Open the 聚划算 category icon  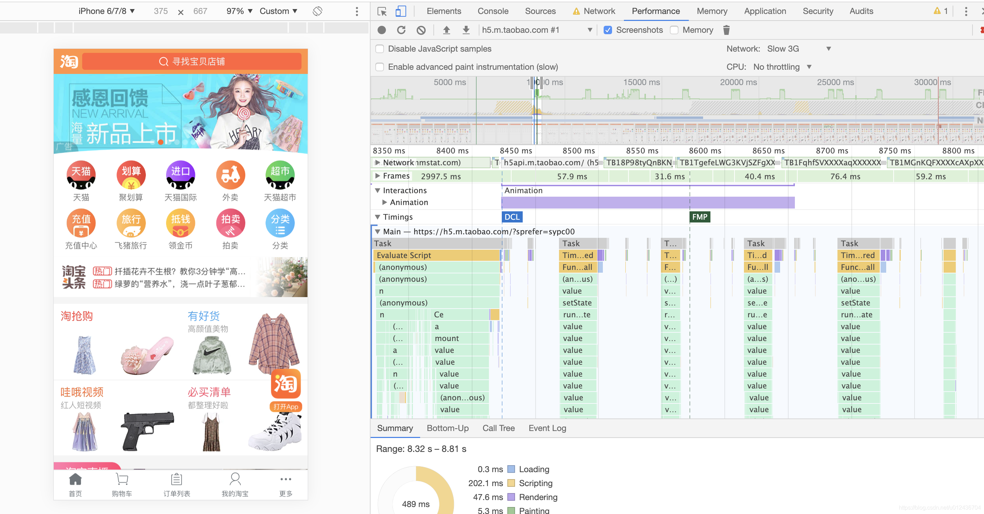point(131,175)
